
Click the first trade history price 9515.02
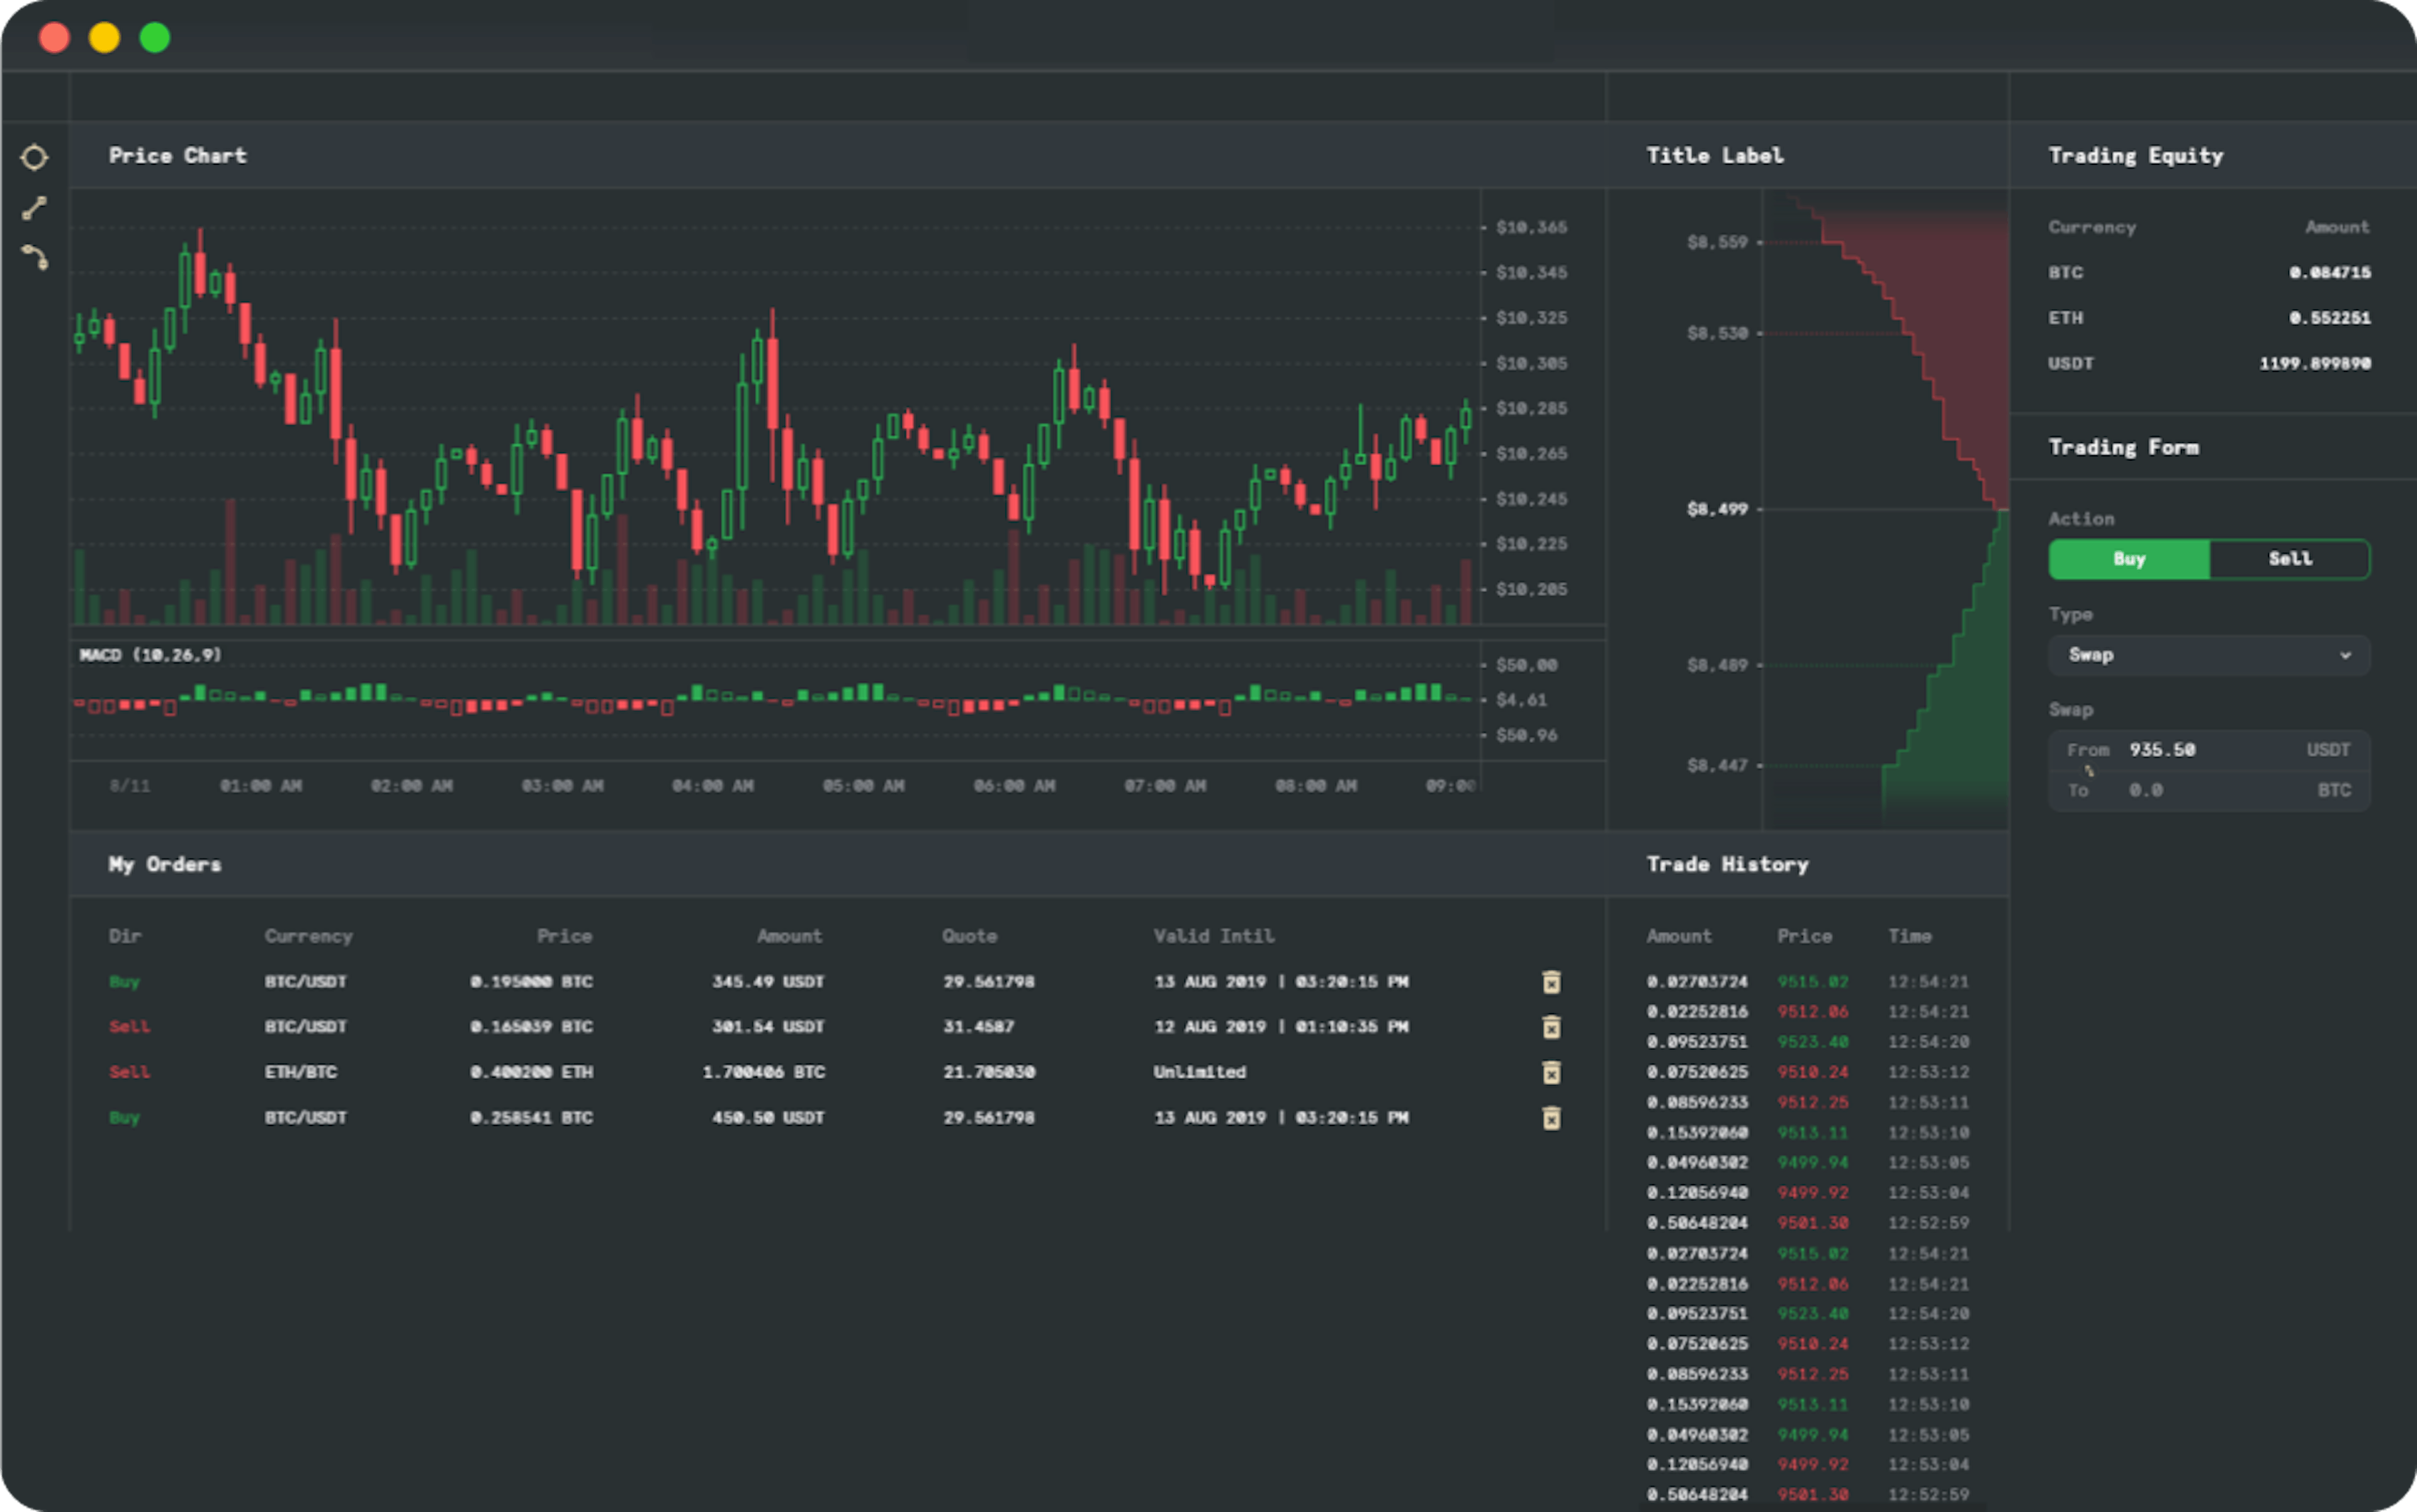1812,982
